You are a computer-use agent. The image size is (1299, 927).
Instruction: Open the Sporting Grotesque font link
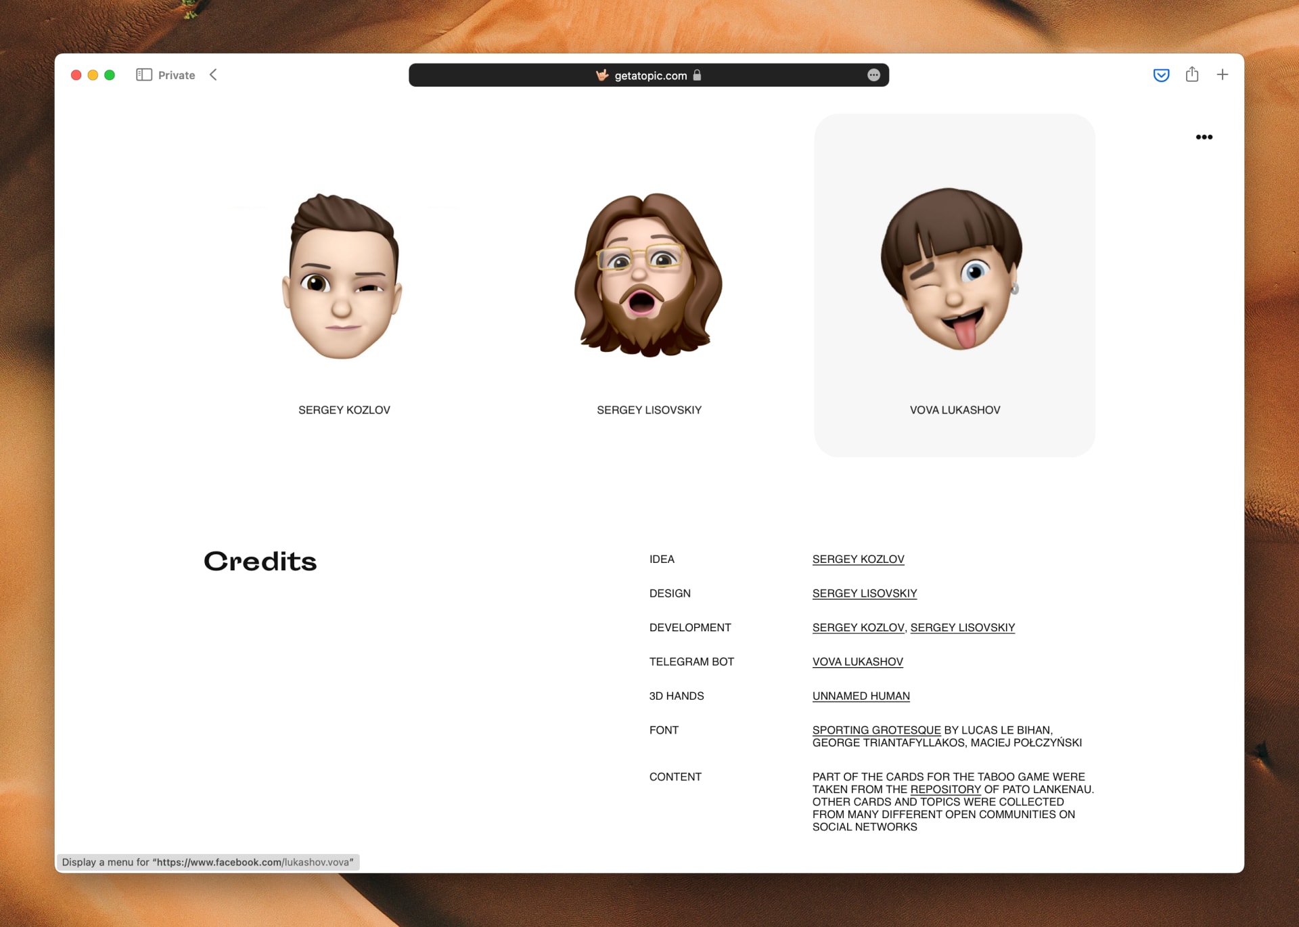(876, 730)
